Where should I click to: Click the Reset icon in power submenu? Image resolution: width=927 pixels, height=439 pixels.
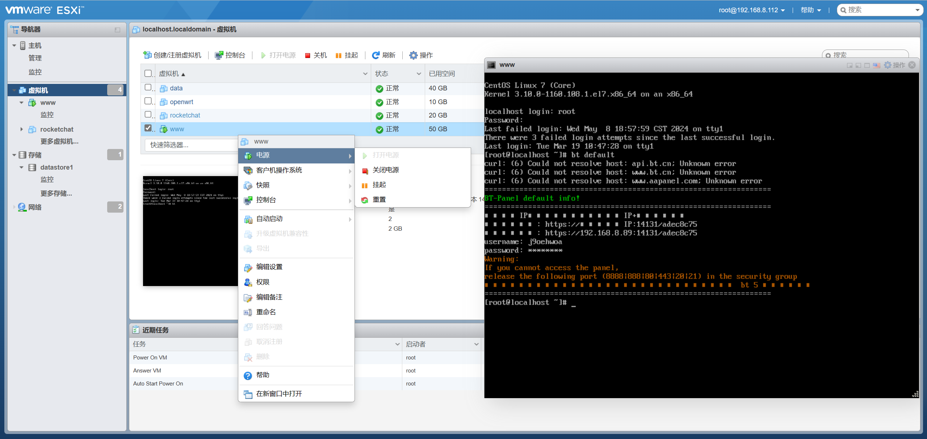[x=365, y=200]
